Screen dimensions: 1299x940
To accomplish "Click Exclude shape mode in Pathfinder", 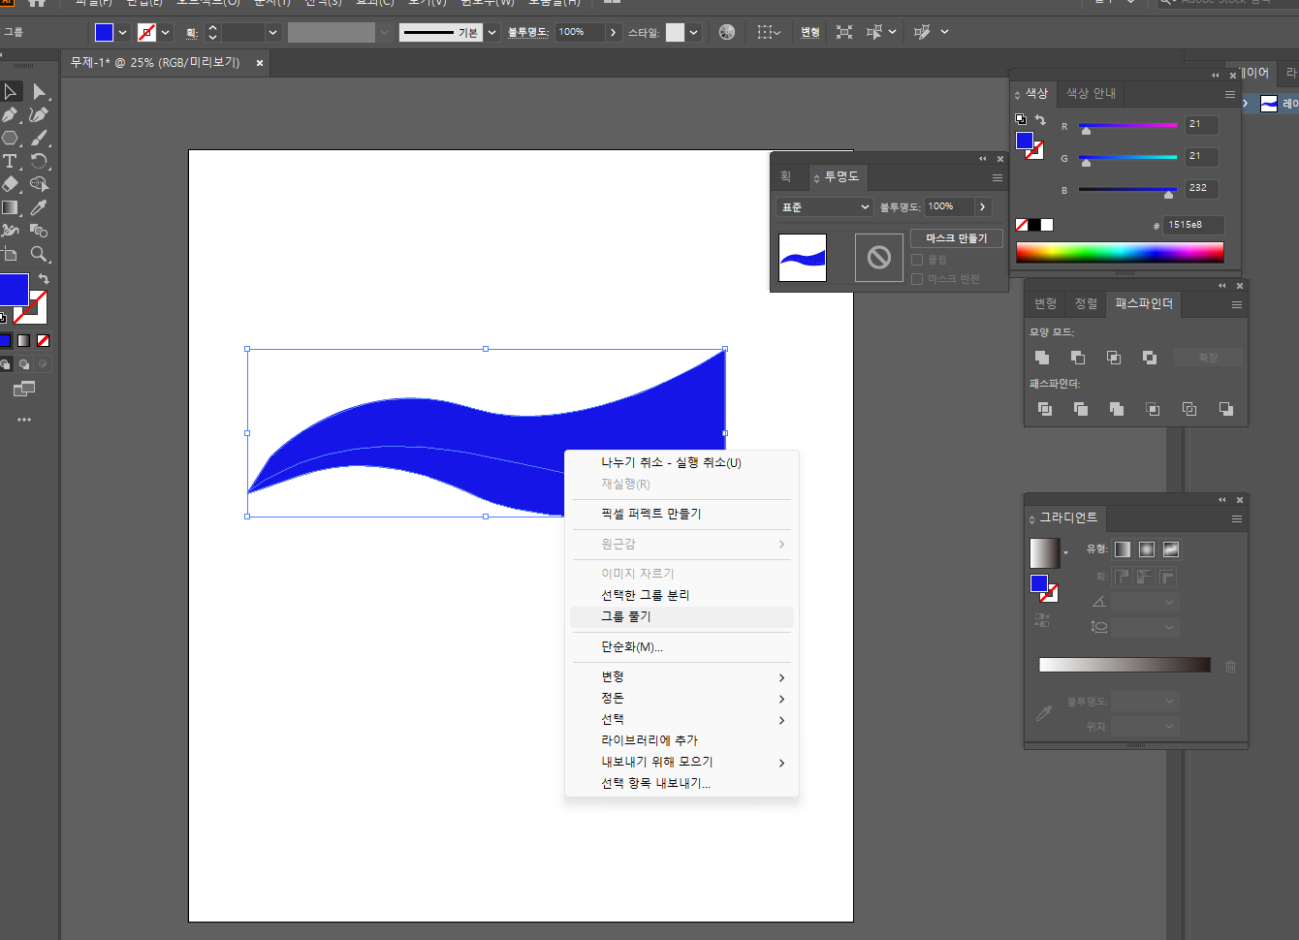I will point(1150,358).
